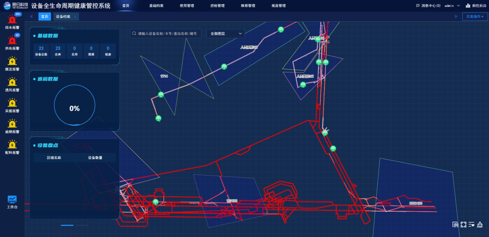Click the 区域名称 column header

(x=54, y=157)
